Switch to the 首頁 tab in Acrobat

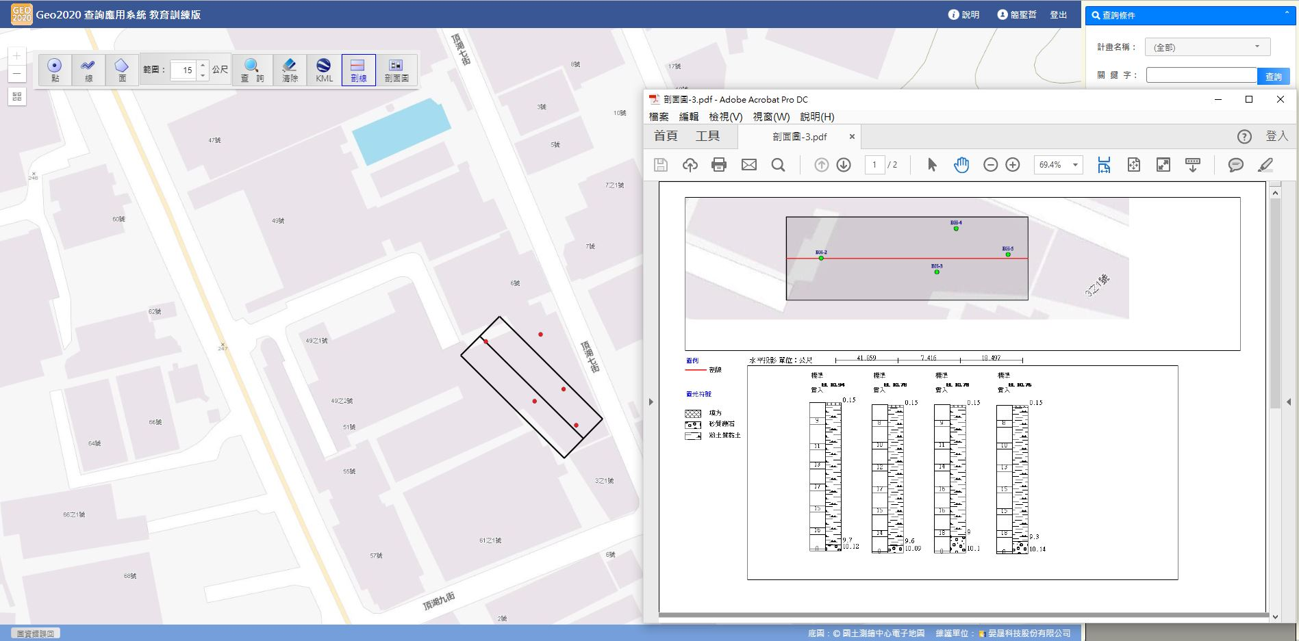coord(666,136)
